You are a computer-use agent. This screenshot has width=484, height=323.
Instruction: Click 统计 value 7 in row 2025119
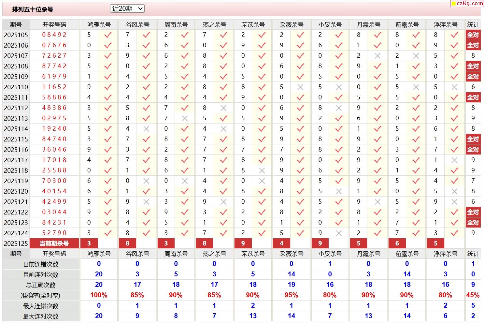point(473,181)
